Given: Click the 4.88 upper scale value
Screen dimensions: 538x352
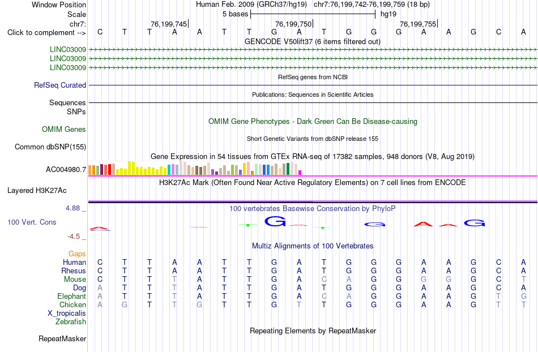Looking at the screenshot, I should [72, 208].
